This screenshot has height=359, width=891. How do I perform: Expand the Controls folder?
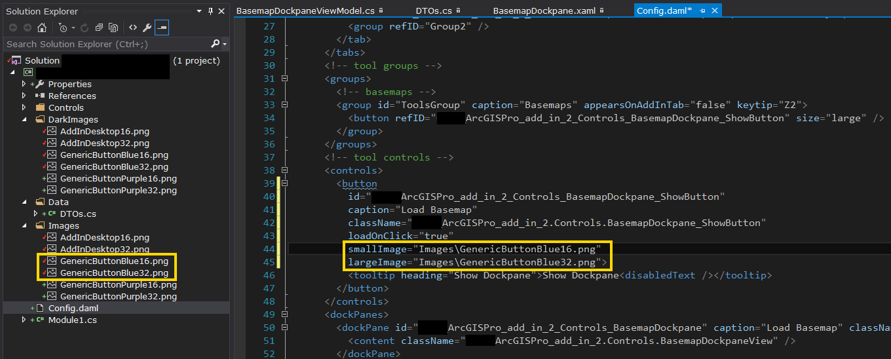click(x=24, y=107)
